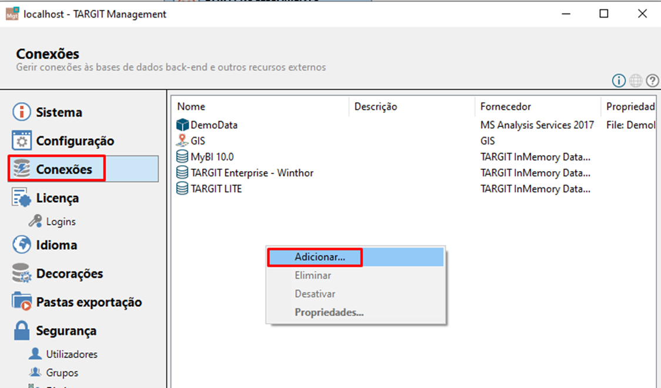This screenshot has width=661, height=388.
Task: Open the Licença section
Action: [58, 198]
